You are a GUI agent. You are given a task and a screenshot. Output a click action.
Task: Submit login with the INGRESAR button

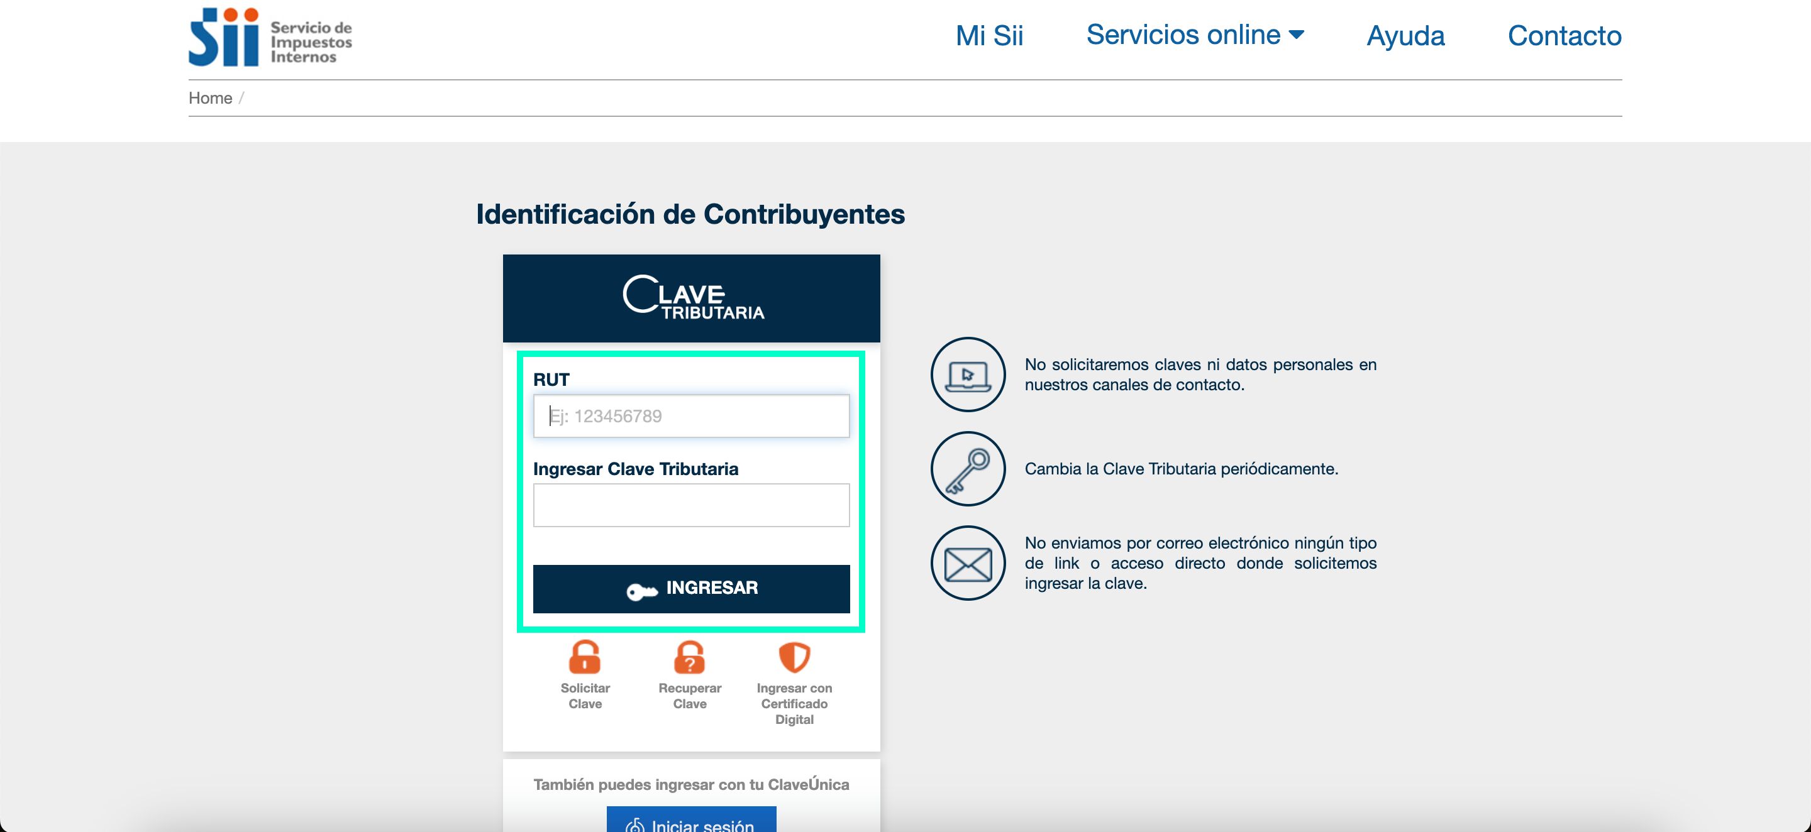pyautogui.click(x=691, y=589)
